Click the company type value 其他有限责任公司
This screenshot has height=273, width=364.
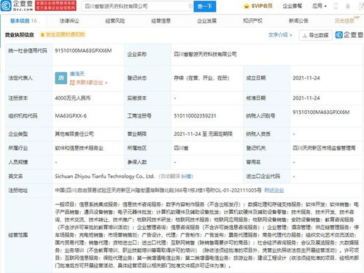coord(74,134)
